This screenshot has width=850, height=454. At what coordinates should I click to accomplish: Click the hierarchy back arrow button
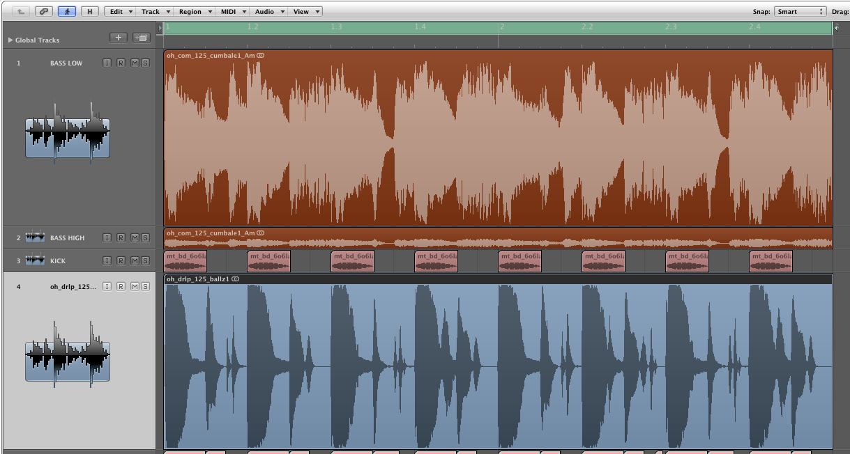(x=21, y=11)
